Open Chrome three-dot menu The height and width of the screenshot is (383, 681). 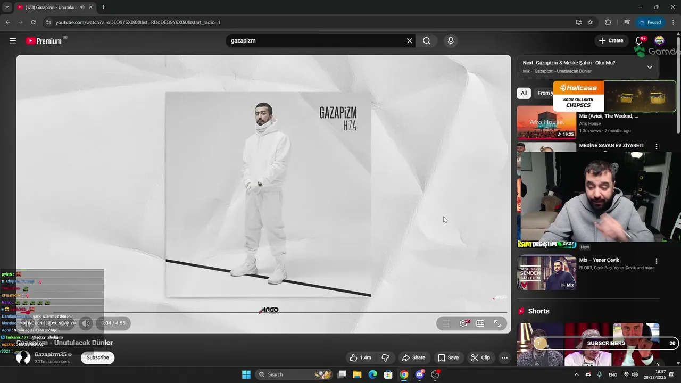tap(674, 22)
